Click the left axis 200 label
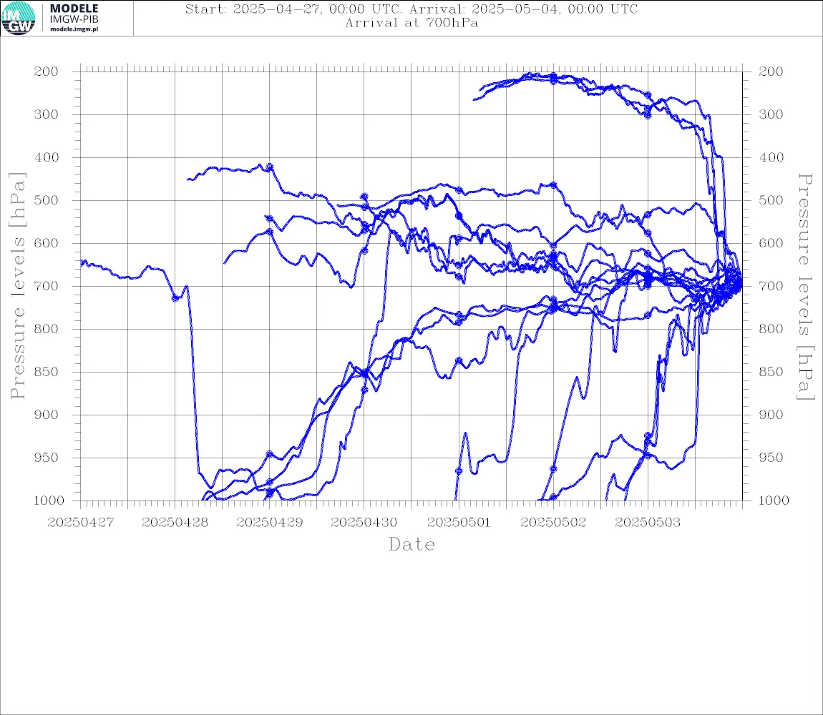 [47, 71]
